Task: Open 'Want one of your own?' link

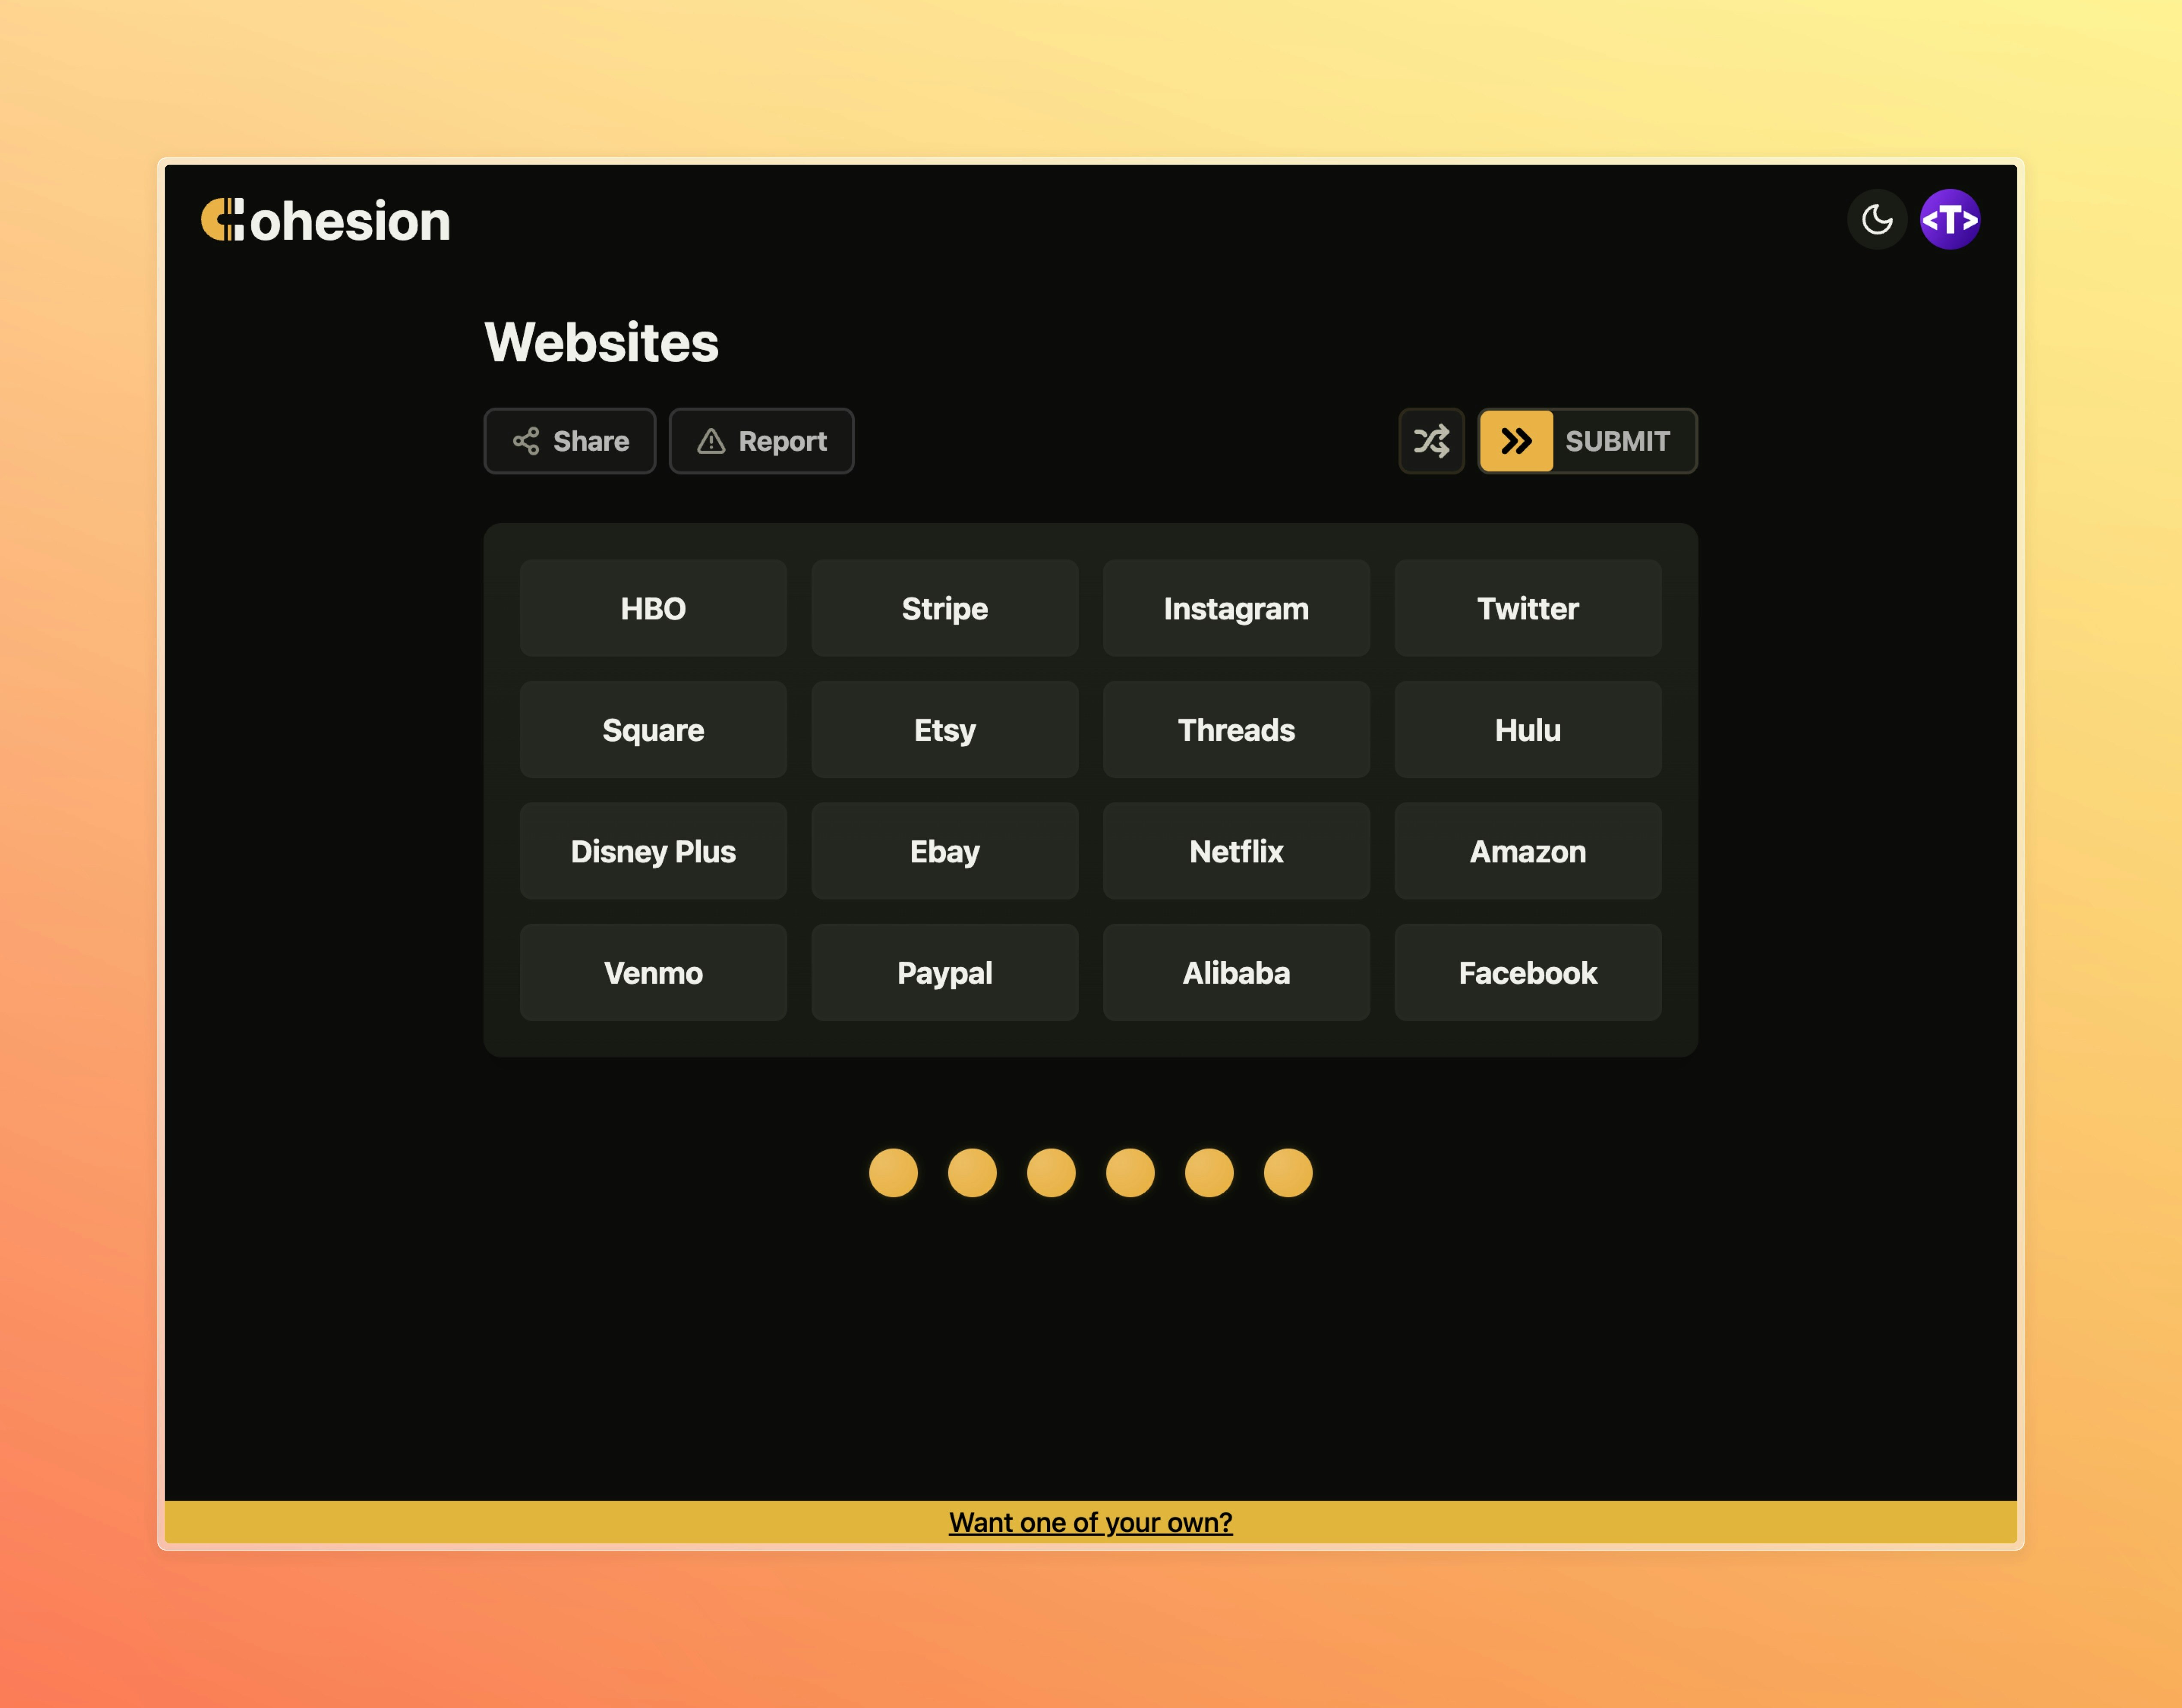Action: pos(1091,1522)
